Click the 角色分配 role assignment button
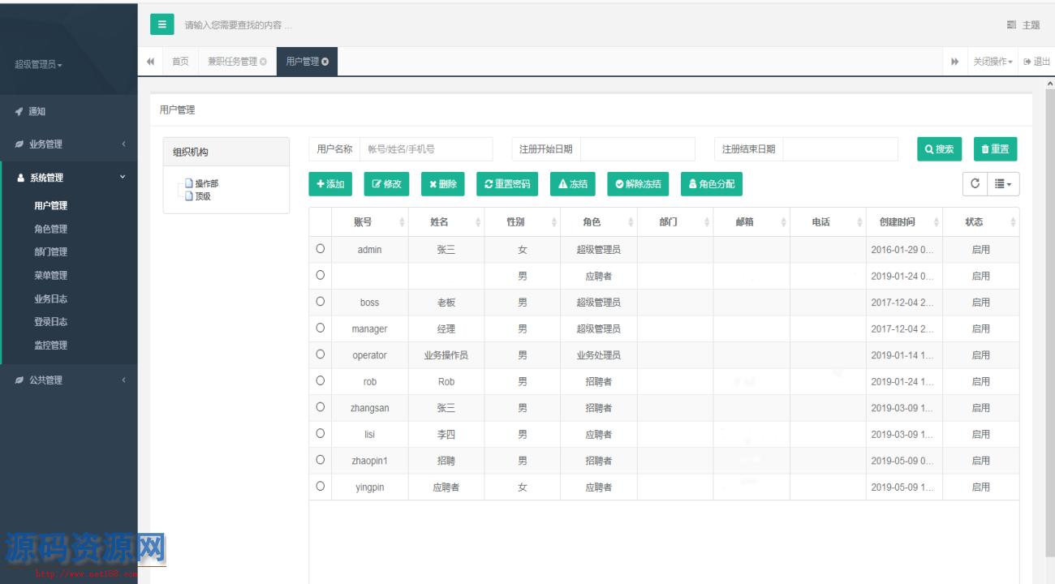The height and width of the screenshot is (584, 1055). [x=712, y=184]
